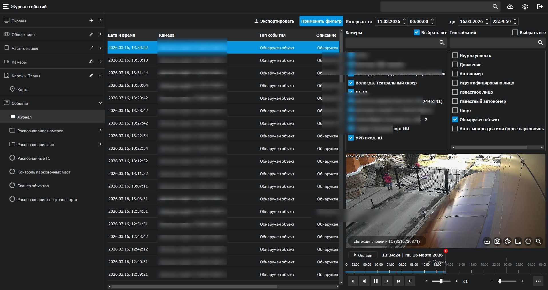Screen dimensions: 548x290
Task: Uncheck the Обнаружен объект event type
Action: click(455, 120)
